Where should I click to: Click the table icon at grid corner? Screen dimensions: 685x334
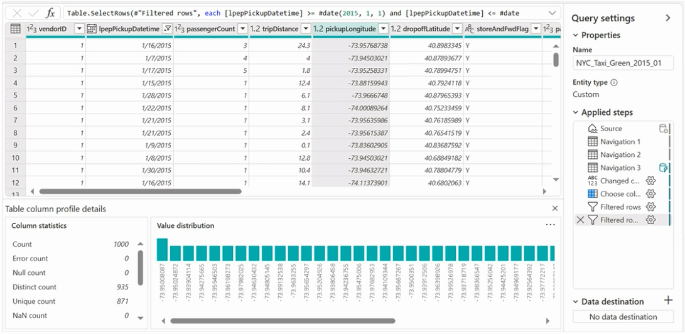tap(15, 29)
